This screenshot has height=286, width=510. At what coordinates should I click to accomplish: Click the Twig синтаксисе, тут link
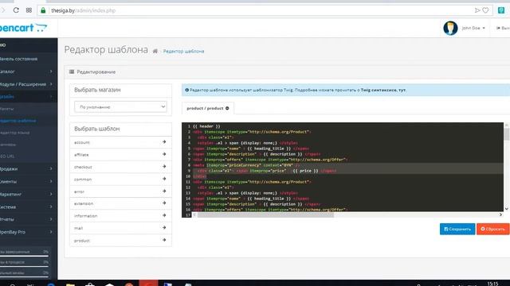[382, 90]
